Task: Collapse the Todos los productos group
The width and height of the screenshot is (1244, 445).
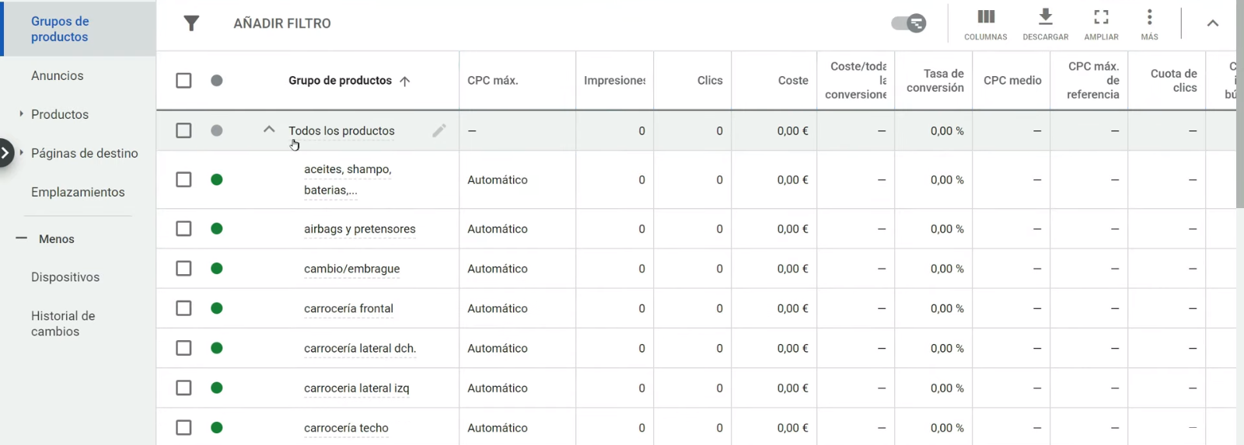Action: pyautogui.click(x=269, y=130)
